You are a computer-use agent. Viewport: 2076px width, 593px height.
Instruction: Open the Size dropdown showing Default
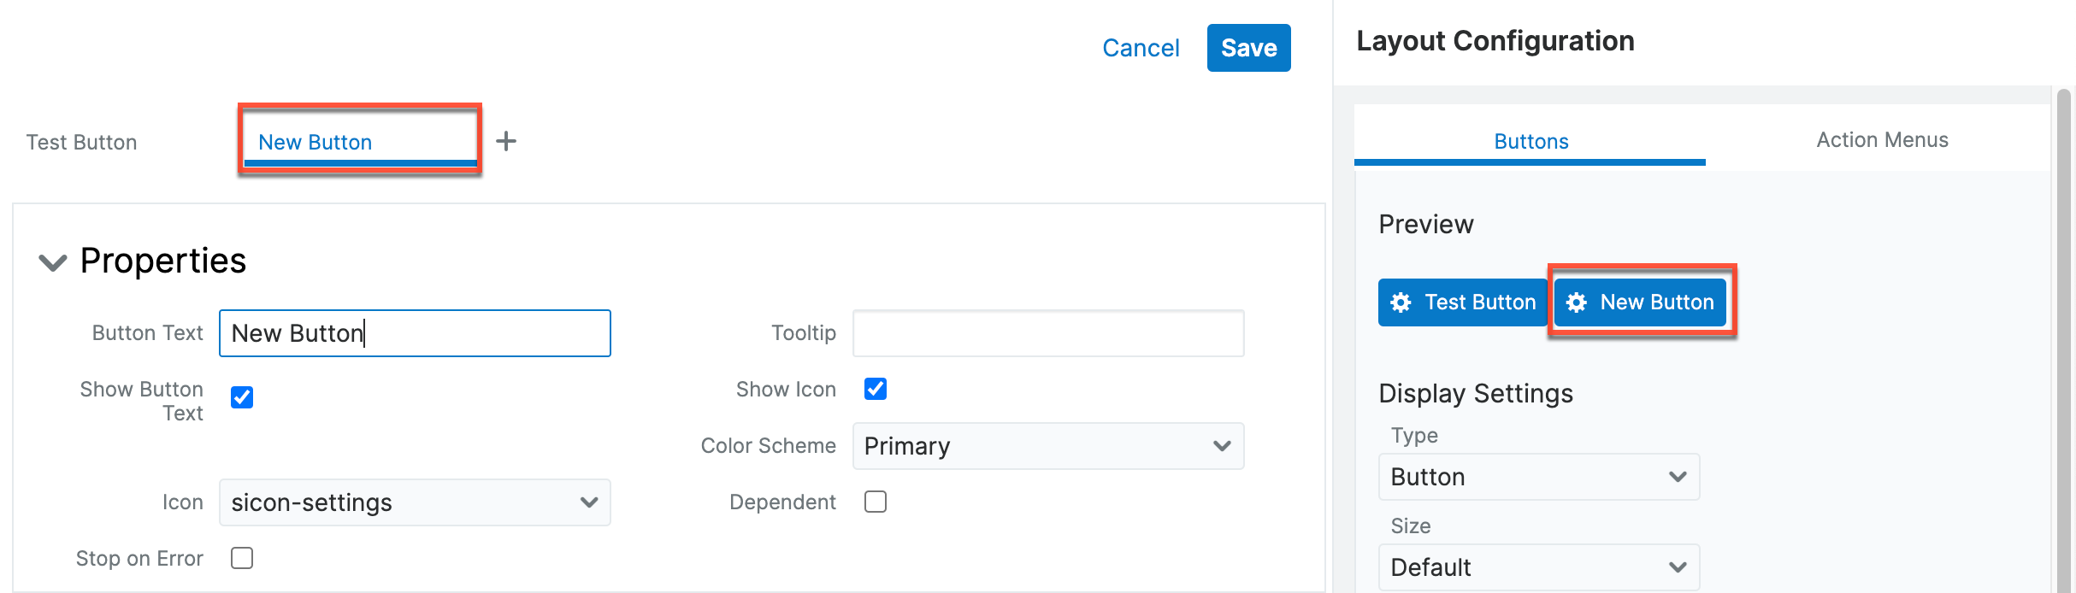(1538, 567)
